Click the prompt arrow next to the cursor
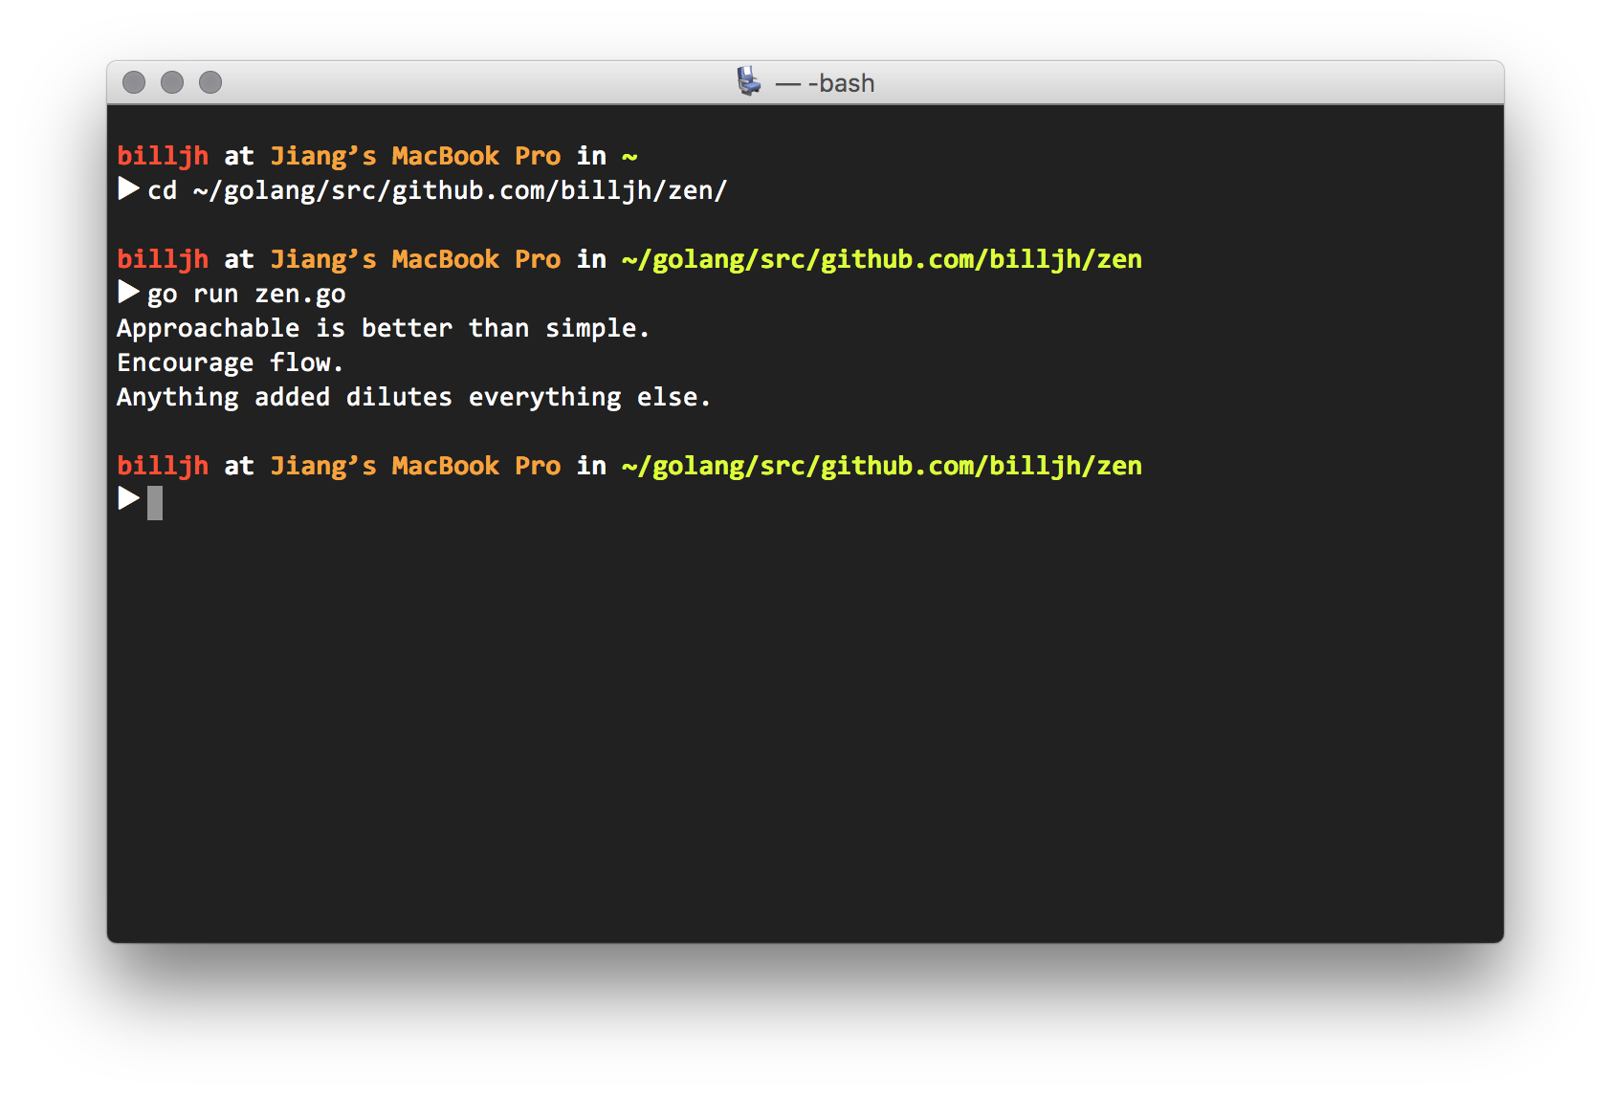Screen dimensions: 1611x1096 [129, 498]
